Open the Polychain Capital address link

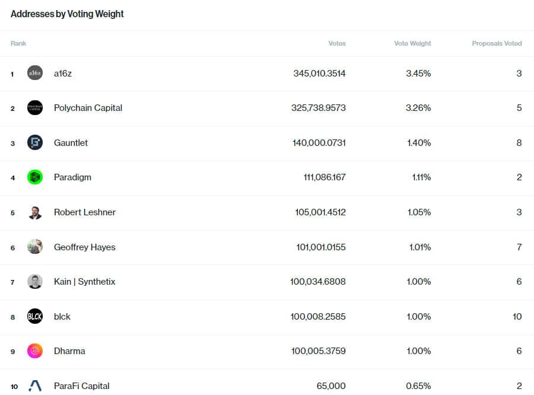tap(88, 108)
